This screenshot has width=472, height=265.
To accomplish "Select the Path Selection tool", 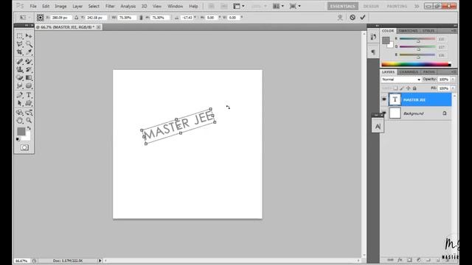I will tap(20, 103).
